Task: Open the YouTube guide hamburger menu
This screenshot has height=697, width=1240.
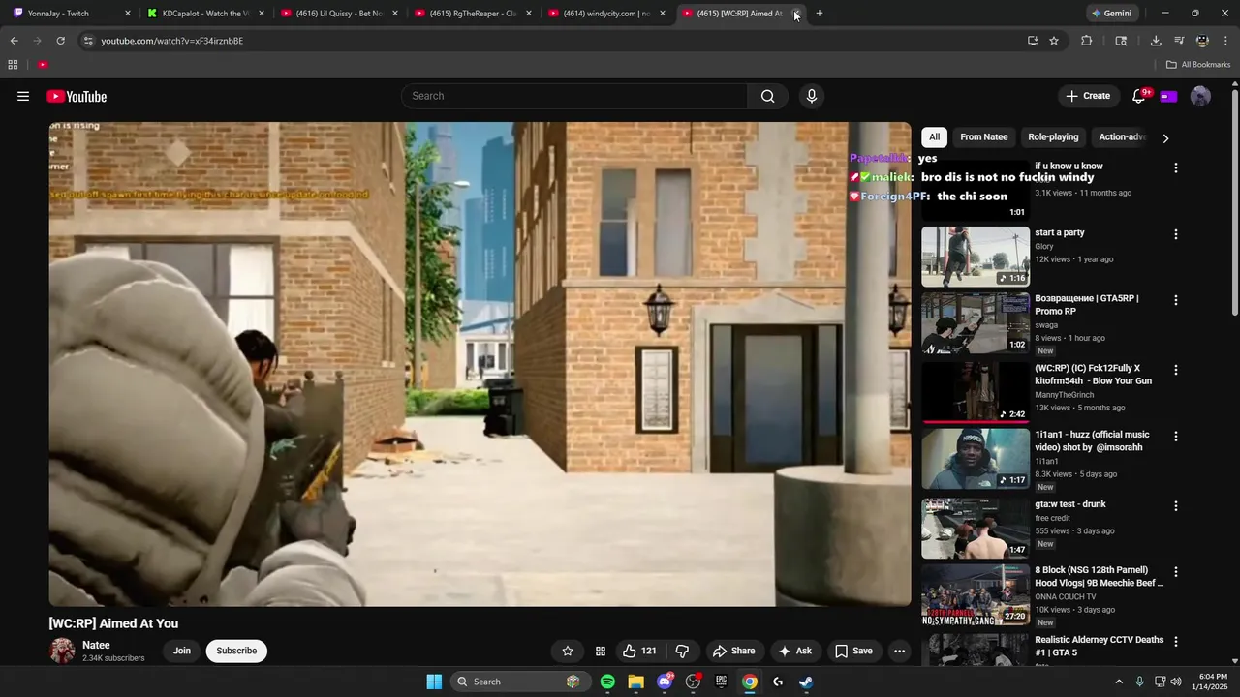Action: pos(23,96)
